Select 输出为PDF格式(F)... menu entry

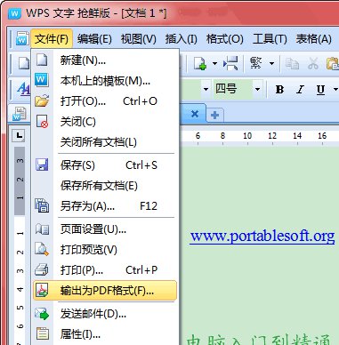[105, 291]
